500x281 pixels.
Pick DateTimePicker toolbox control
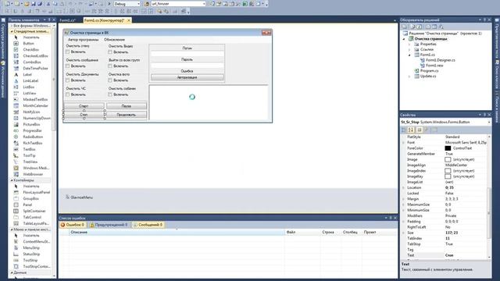click(x=35, y=68)
